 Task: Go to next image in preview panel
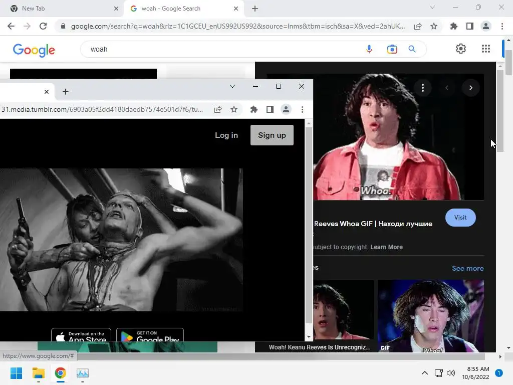click(x=471, y=88)
